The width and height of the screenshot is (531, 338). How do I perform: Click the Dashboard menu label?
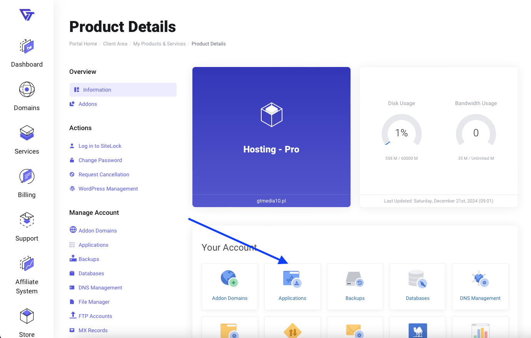pos(27,64)
